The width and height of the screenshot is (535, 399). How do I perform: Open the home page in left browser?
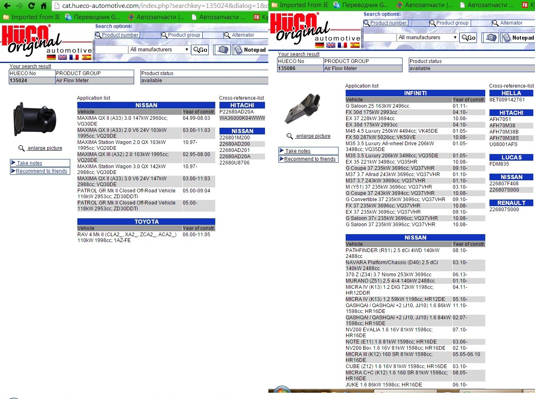pyautogui.click(x=43, y=6)
